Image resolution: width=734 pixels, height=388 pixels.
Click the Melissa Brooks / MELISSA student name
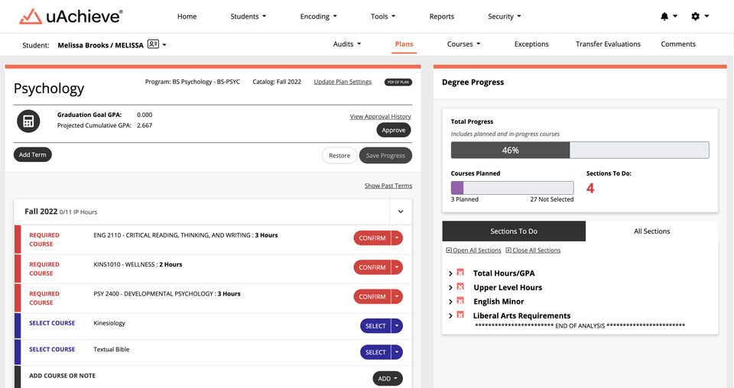point(101,45)
